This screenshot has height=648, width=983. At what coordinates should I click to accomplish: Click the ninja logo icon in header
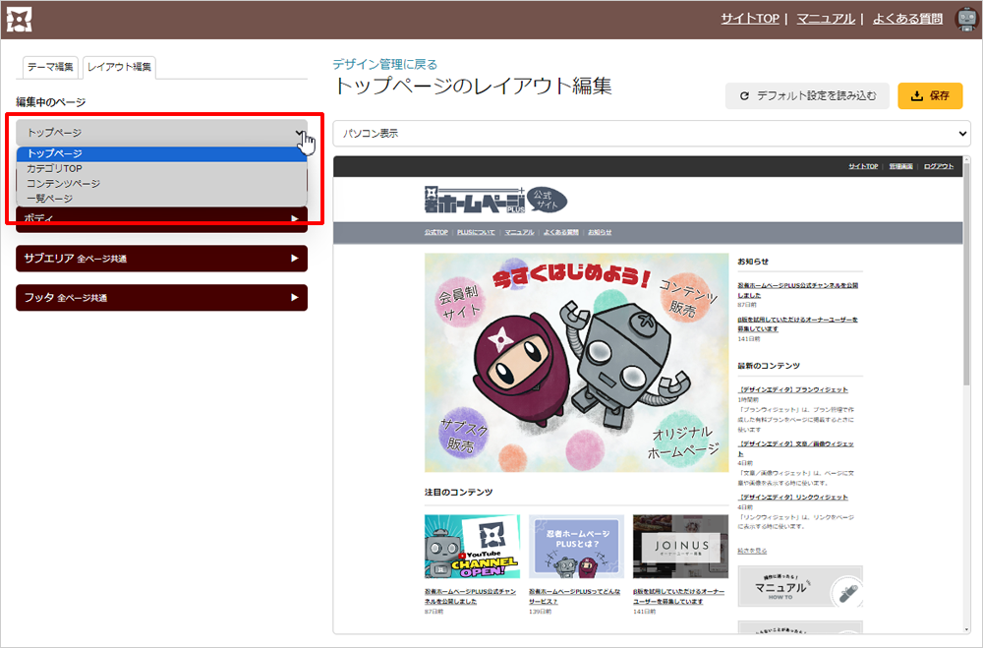pos(20,19)
